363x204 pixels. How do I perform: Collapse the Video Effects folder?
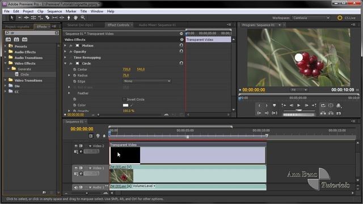pyautogui.click(x=6, y=63)
